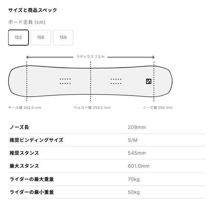Click the ライダーの最大重量 row label
216x202 pixels.
[x=32, y=179]
